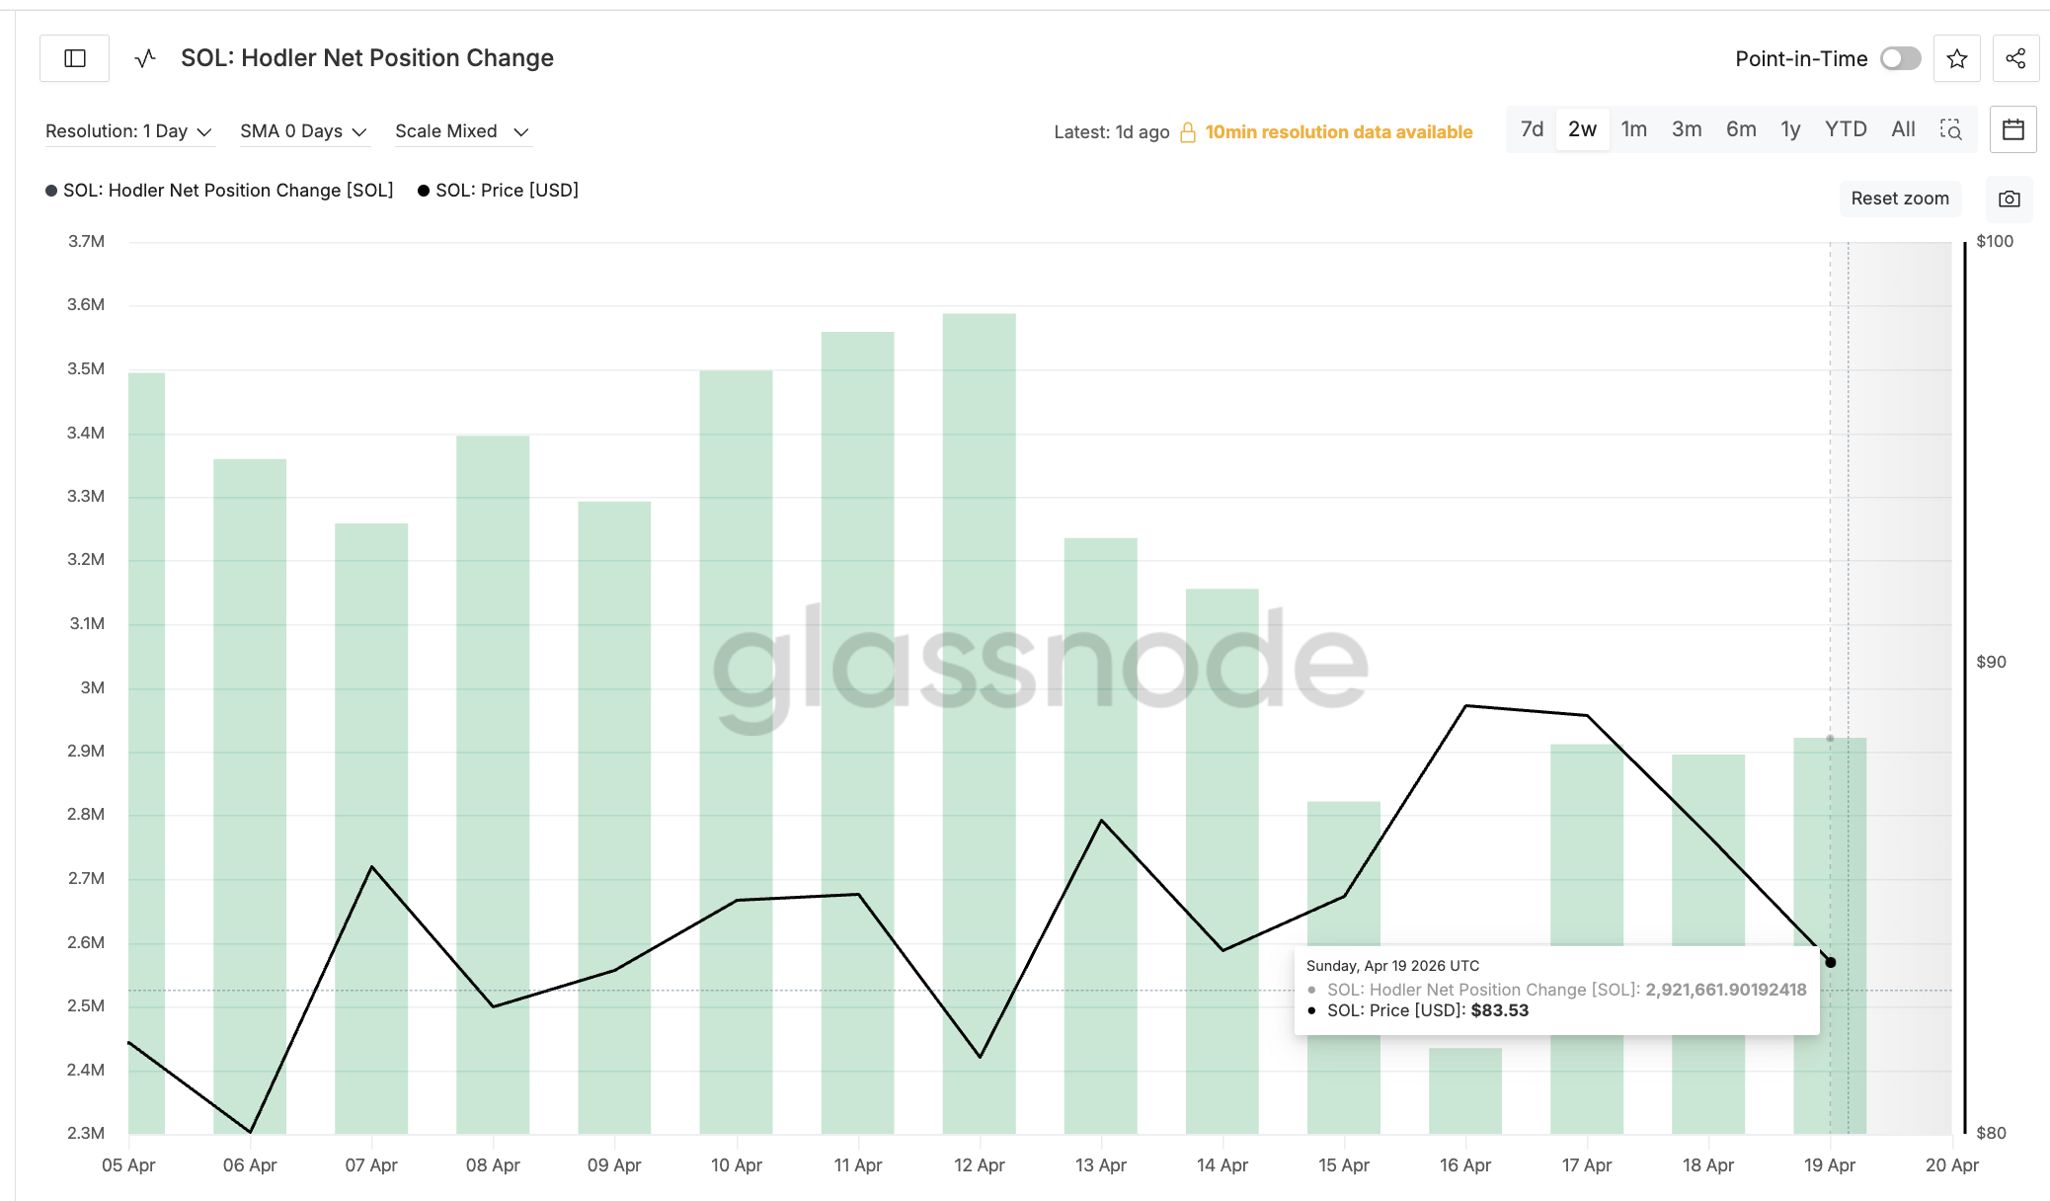
Task: Click the 10min resolution data available link
Action: pyautogui.click(x=1338, y=132)
